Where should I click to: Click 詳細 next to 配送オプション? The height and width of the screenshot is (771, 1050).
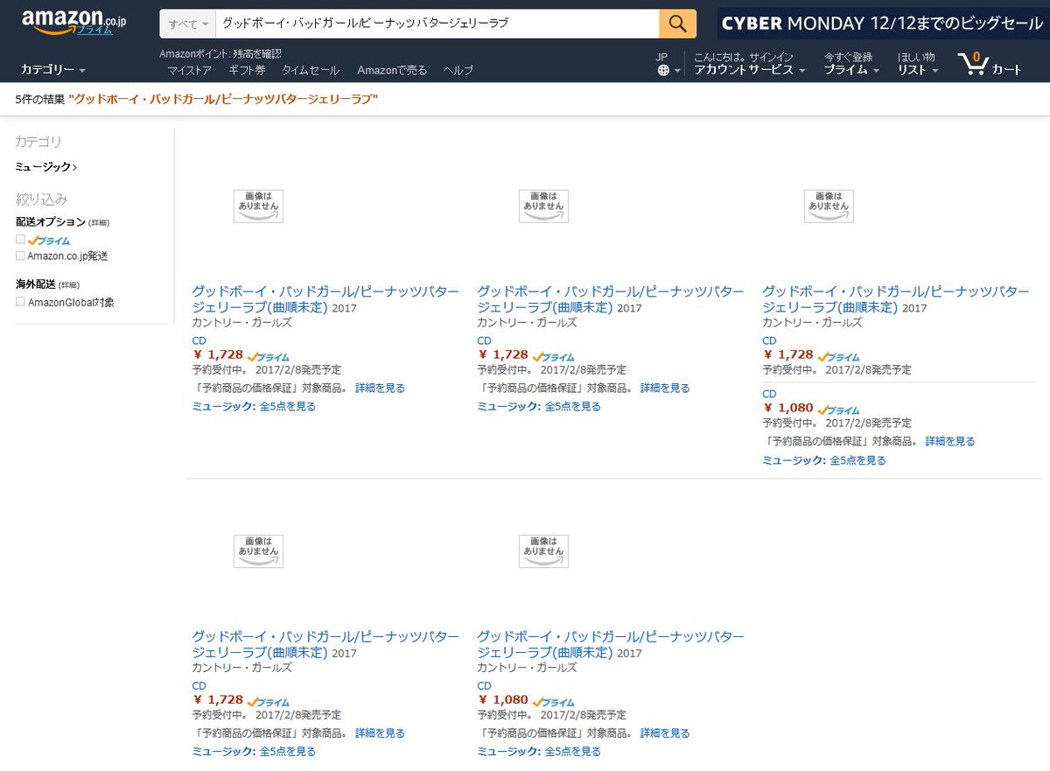click(x=99, y=223)
